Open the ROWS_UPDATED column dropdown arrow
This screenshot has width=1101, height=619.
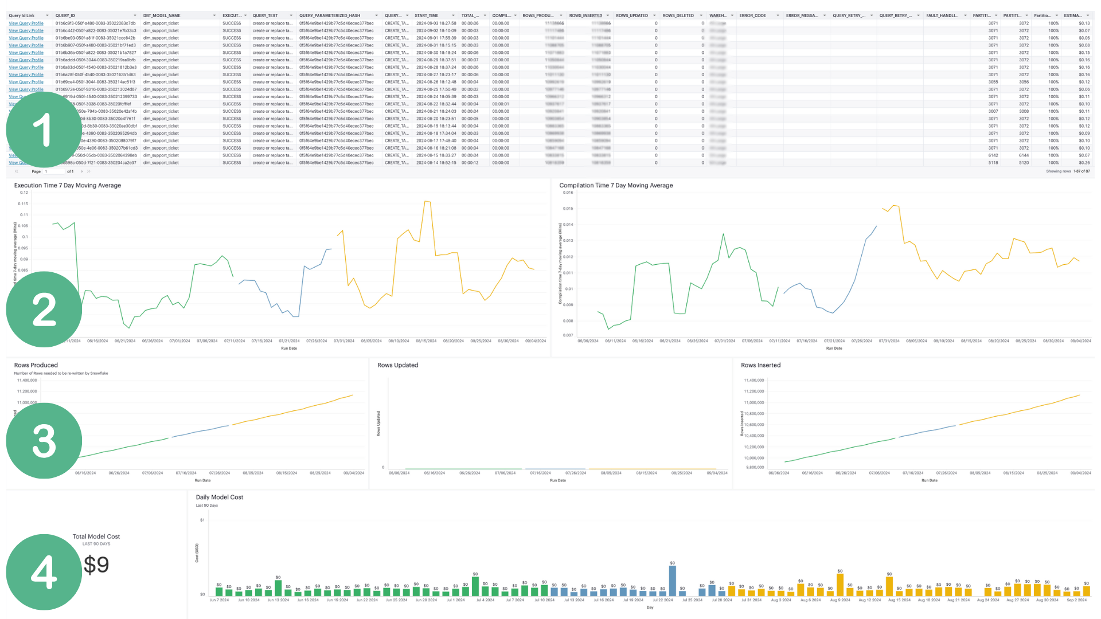[x=654, y=15]
